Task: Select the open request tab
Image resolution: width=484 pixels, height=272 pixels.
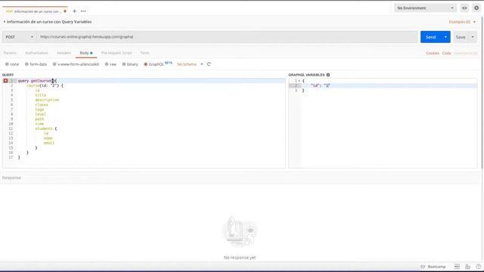Action: (x=36, y=11)
